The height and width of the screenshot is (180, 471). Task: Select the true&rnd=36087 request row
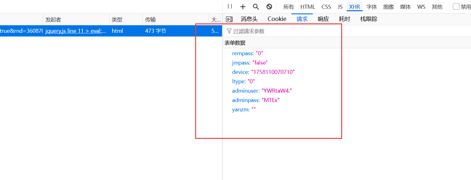(x=111, y=31)
